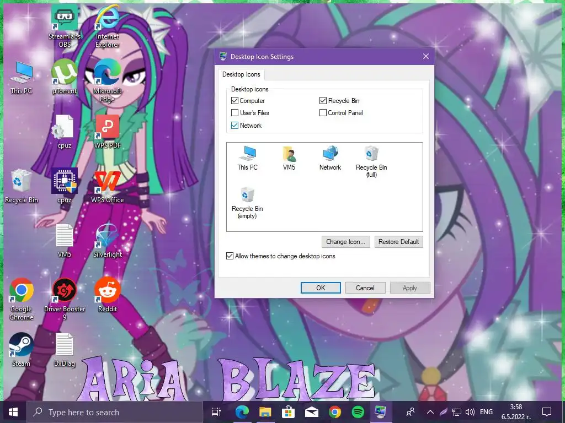
Task: Select the Recycle Bin (full) icon
Action: tap(371, 161)
